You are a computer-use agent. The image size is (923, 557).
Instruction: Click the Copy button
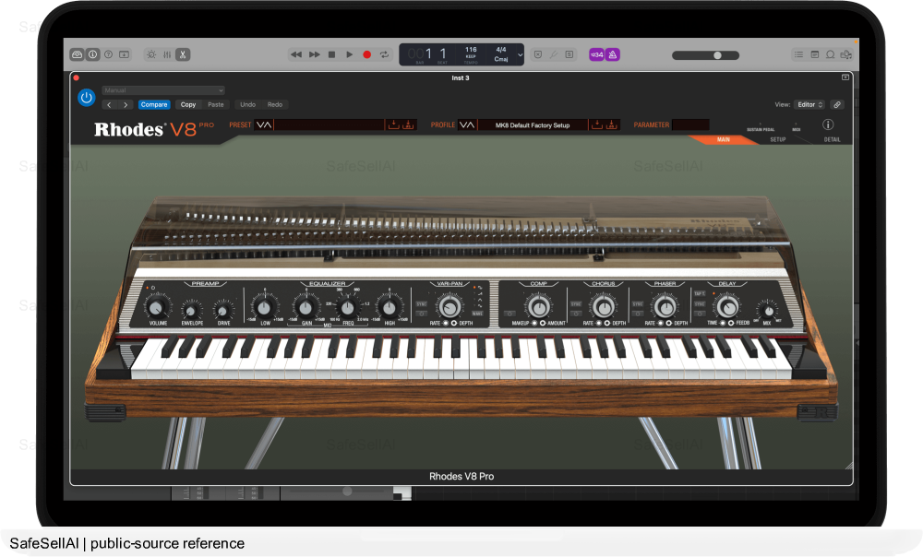pyautogui.click(x=188, y=105)
